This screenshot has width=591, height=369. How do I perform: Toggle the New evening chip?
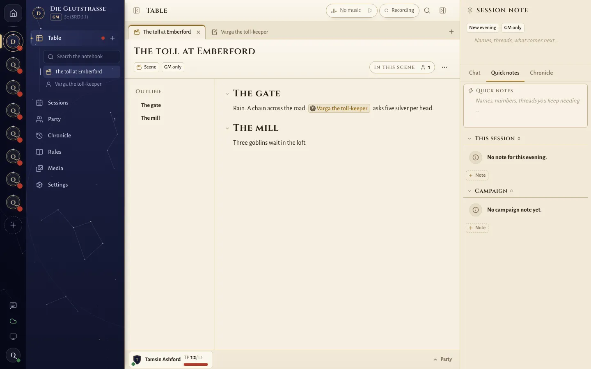point(483,28)
